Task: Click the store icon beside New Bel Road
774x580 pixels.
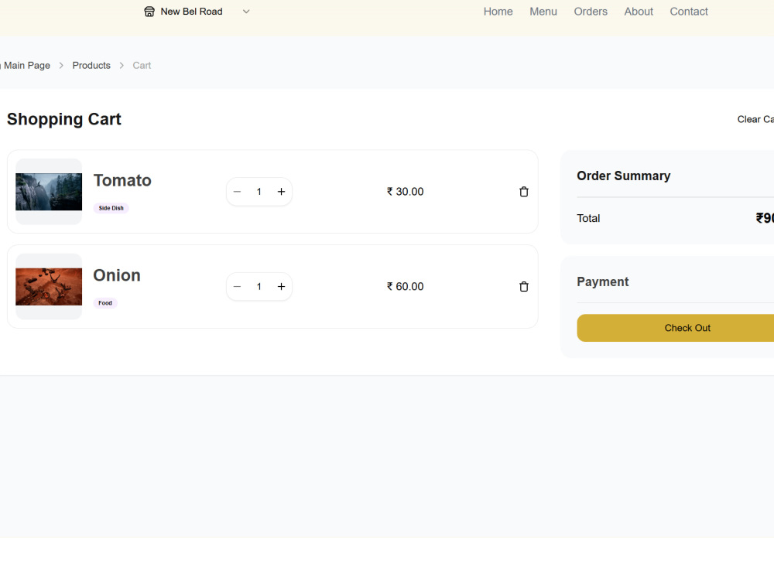Action: point(149,12)
